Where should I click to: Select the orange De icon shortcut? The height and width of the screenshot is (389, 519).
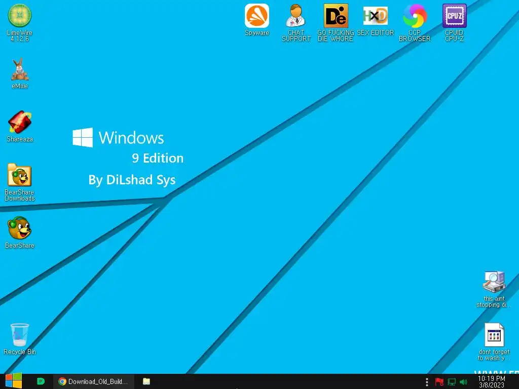tap(336, 22)
